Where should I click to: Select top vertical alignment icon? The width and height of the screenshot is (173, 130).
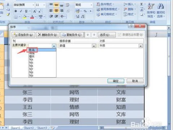[51, 5]
